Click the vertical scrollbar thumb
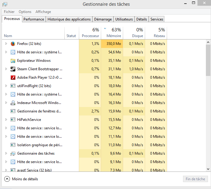211x189 pixels. (x=208, y=60)
